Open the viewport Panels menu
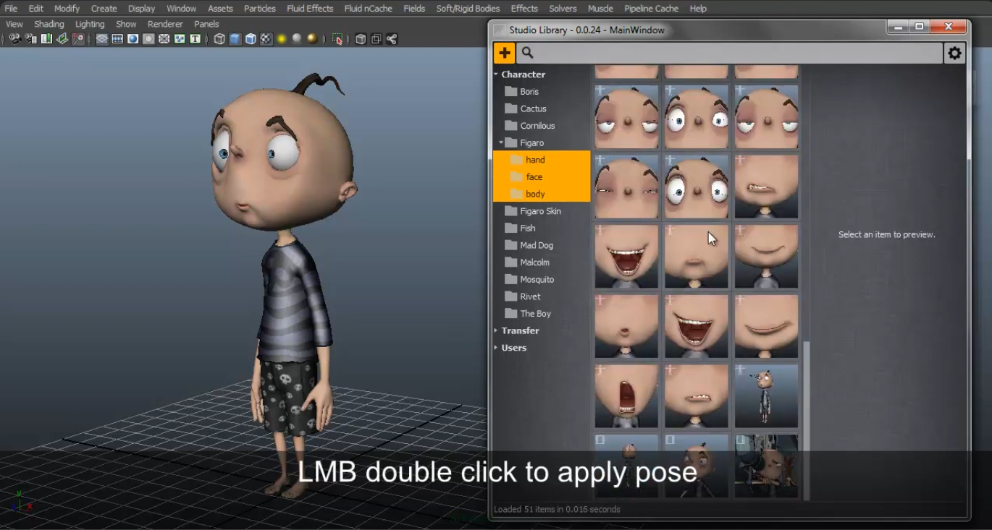The image size is (992, 530). [x=206, y=24]
